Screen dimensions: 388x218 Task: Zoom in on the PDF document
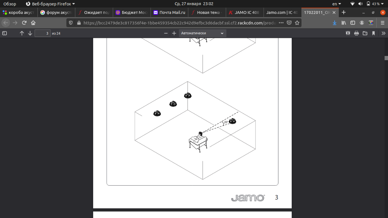174,33
